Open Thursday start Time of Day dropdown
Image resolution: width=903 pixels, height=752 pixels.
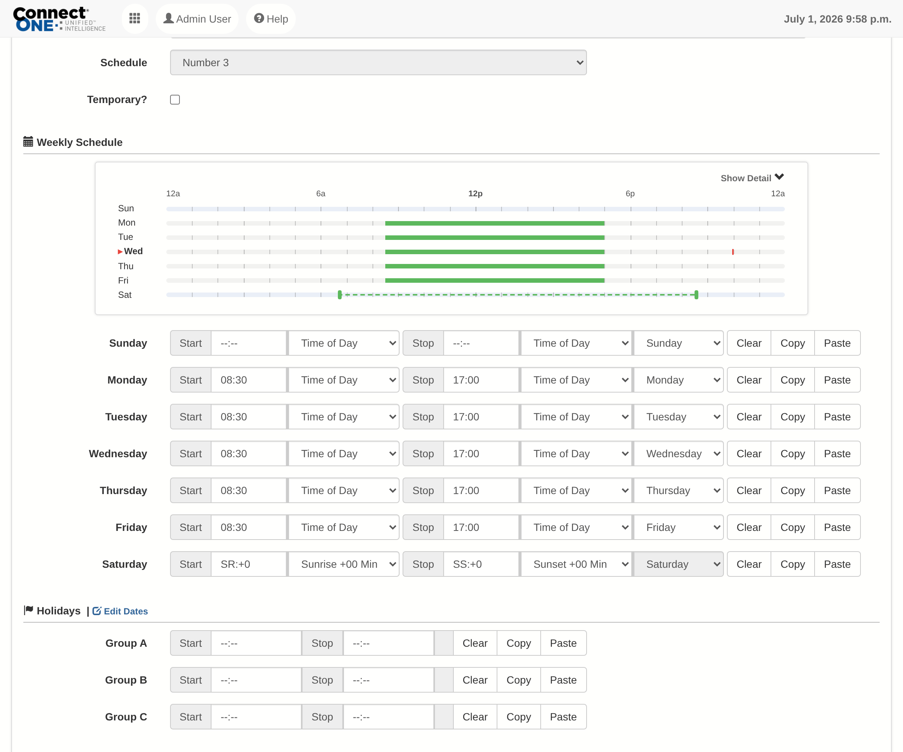pyautogui.click(x=344, y=491)
